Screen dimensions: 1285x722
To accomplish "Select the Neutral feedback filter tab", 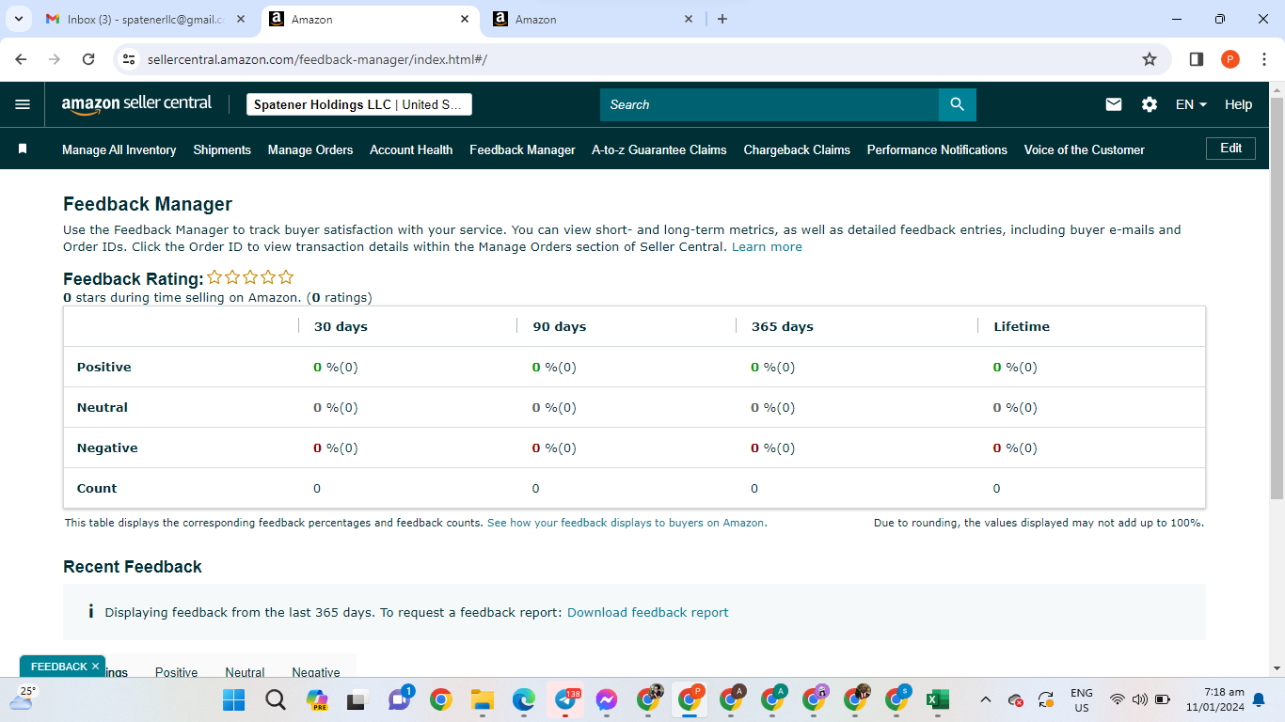I will click(x=245, y=672).
